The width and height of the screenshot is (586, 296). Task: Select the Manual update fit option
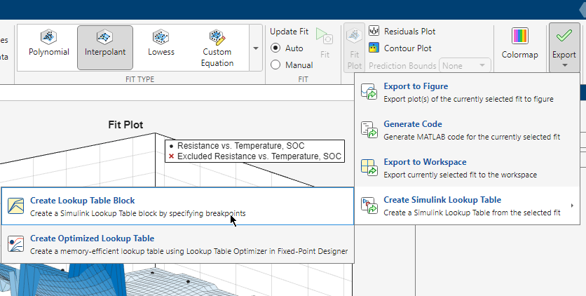point(275,65)
